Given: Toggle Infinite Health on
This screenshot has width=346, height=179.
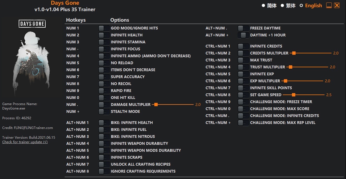Looking at the screenshot, I should tap(104, 35).
